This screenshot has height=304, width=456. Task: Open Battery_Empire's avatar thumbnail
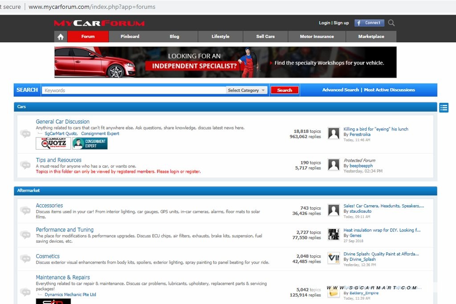pos(334,292)
